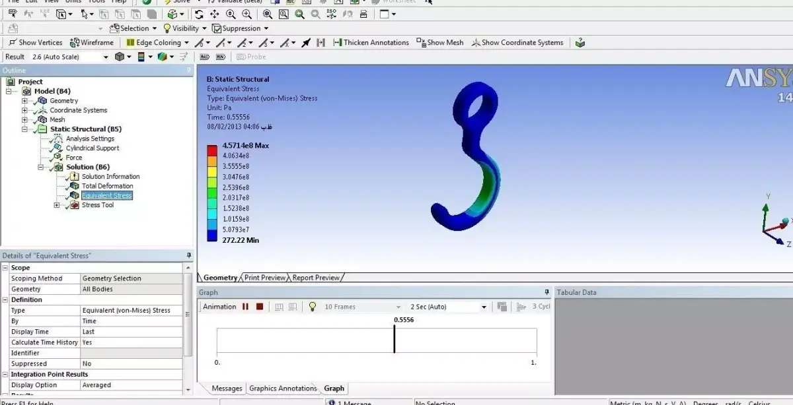
Task: Click the Probe tool
Action: point(252,57)
